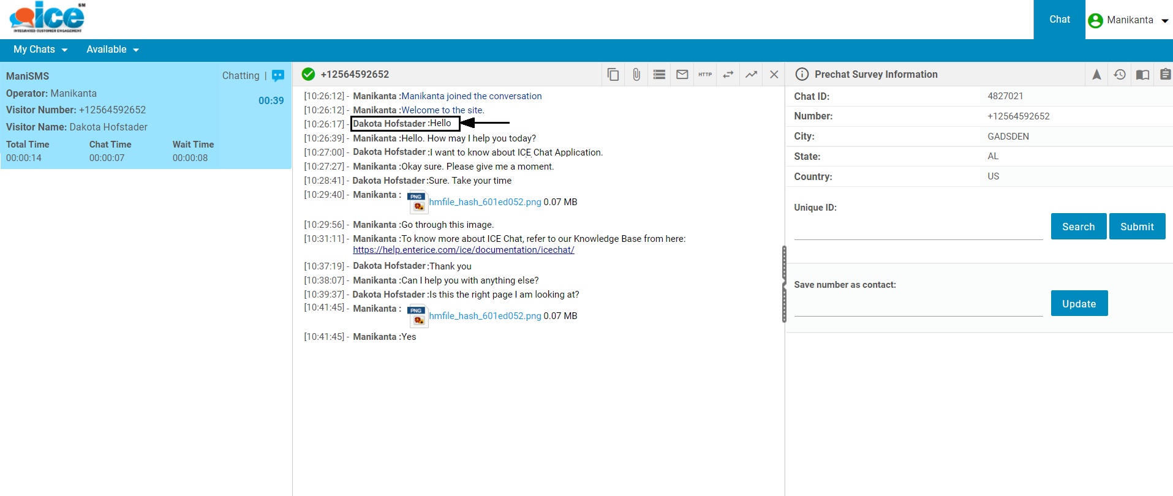1173x496 pixels.
Task: Click the paperclip attach file icon
Action: pos(636,75)
